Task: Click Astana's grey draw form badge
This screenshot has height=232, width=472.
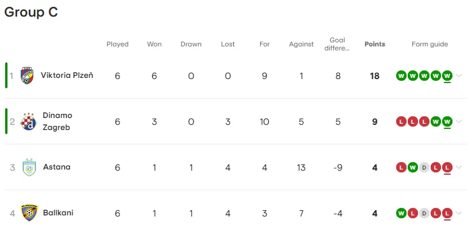Action: pyautogui.click(x=424, y=167)
